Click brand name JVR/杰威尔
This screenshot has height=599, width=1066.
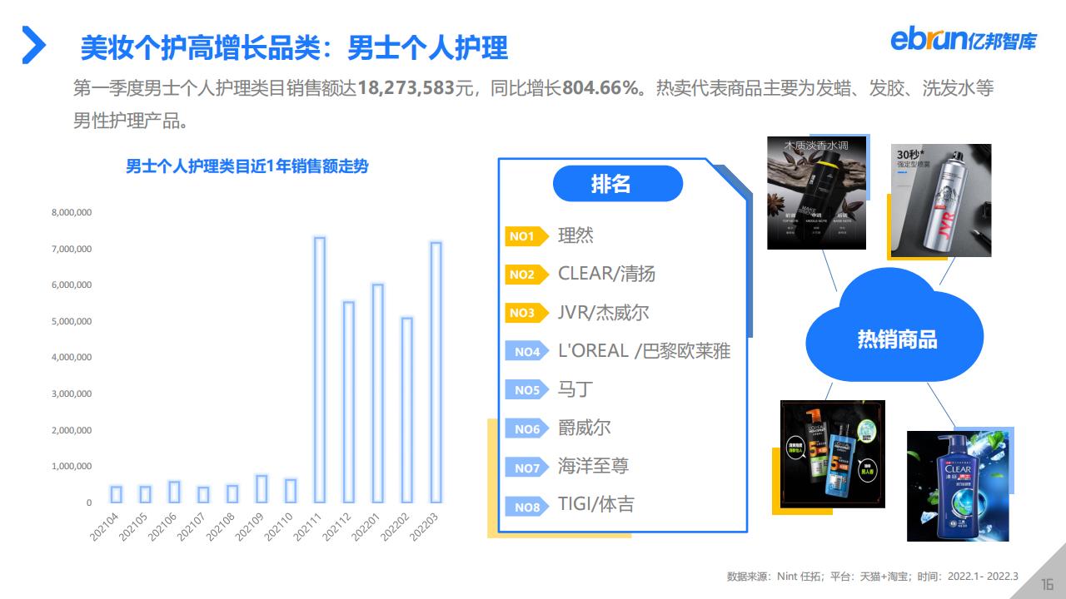pos(604,313)
